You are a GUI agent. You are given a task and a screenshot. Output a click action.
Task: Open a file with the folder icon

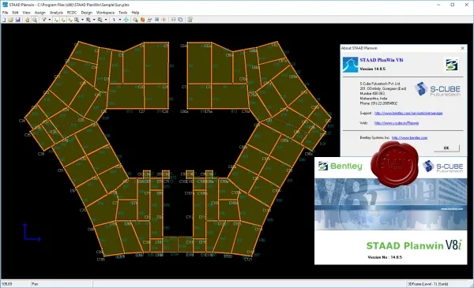tap(10, 20)
